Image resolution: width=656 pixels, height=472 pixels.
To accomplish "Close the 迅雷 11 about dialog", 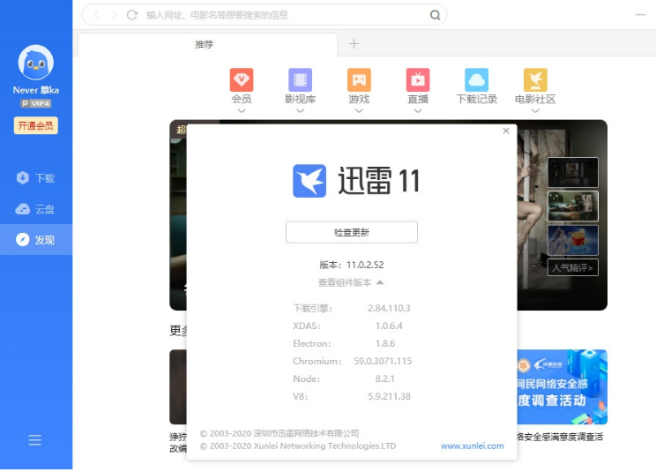I will [506, 131].
